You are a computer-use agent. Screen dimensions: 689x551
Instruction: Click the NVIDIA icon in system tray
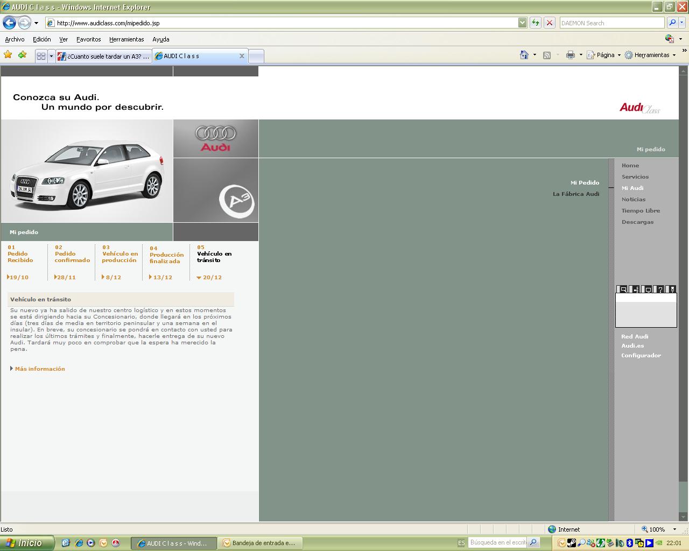[659, 543]
